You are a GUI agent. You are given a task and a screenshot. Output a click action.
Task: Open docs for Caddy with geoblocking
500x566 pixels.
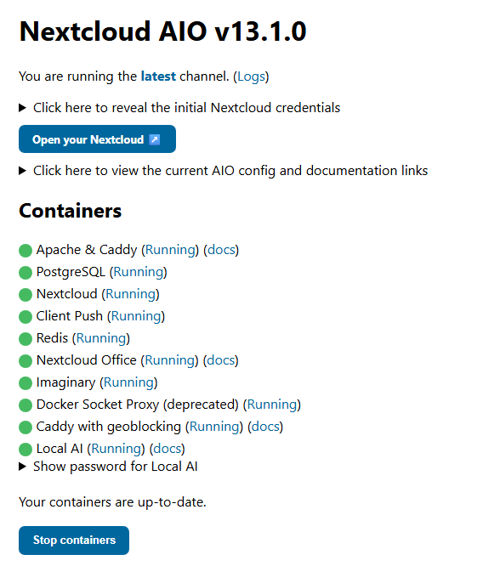265,427
